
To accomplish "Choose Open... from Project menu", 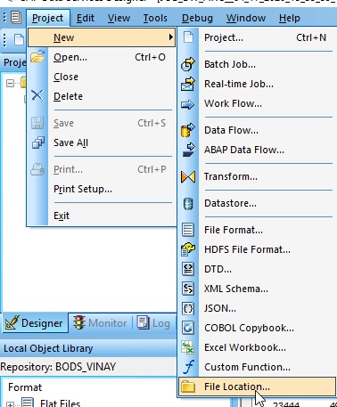I will coord(102,57).
